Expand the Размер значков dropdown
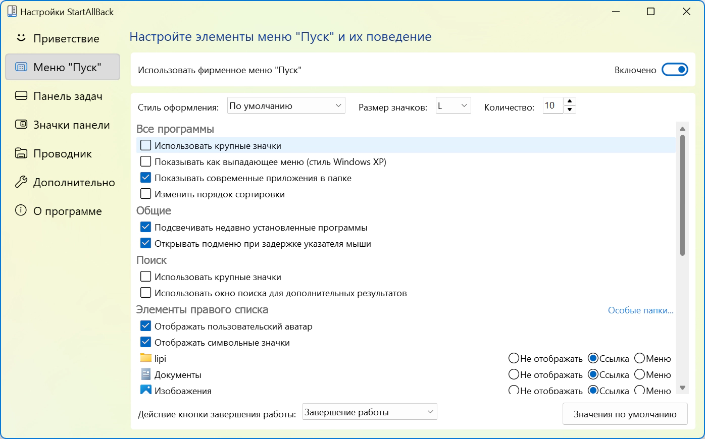705x439 pixels. pos(453,106)
